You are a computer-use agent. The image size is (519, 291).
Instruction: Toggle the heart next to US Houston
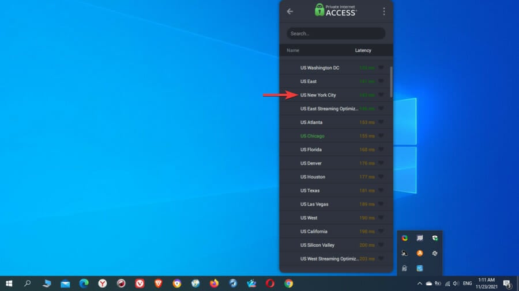[381, 177]
